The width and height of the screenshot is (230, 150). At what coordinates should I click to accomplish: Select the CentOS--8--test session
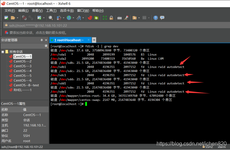tap(26, 85)
